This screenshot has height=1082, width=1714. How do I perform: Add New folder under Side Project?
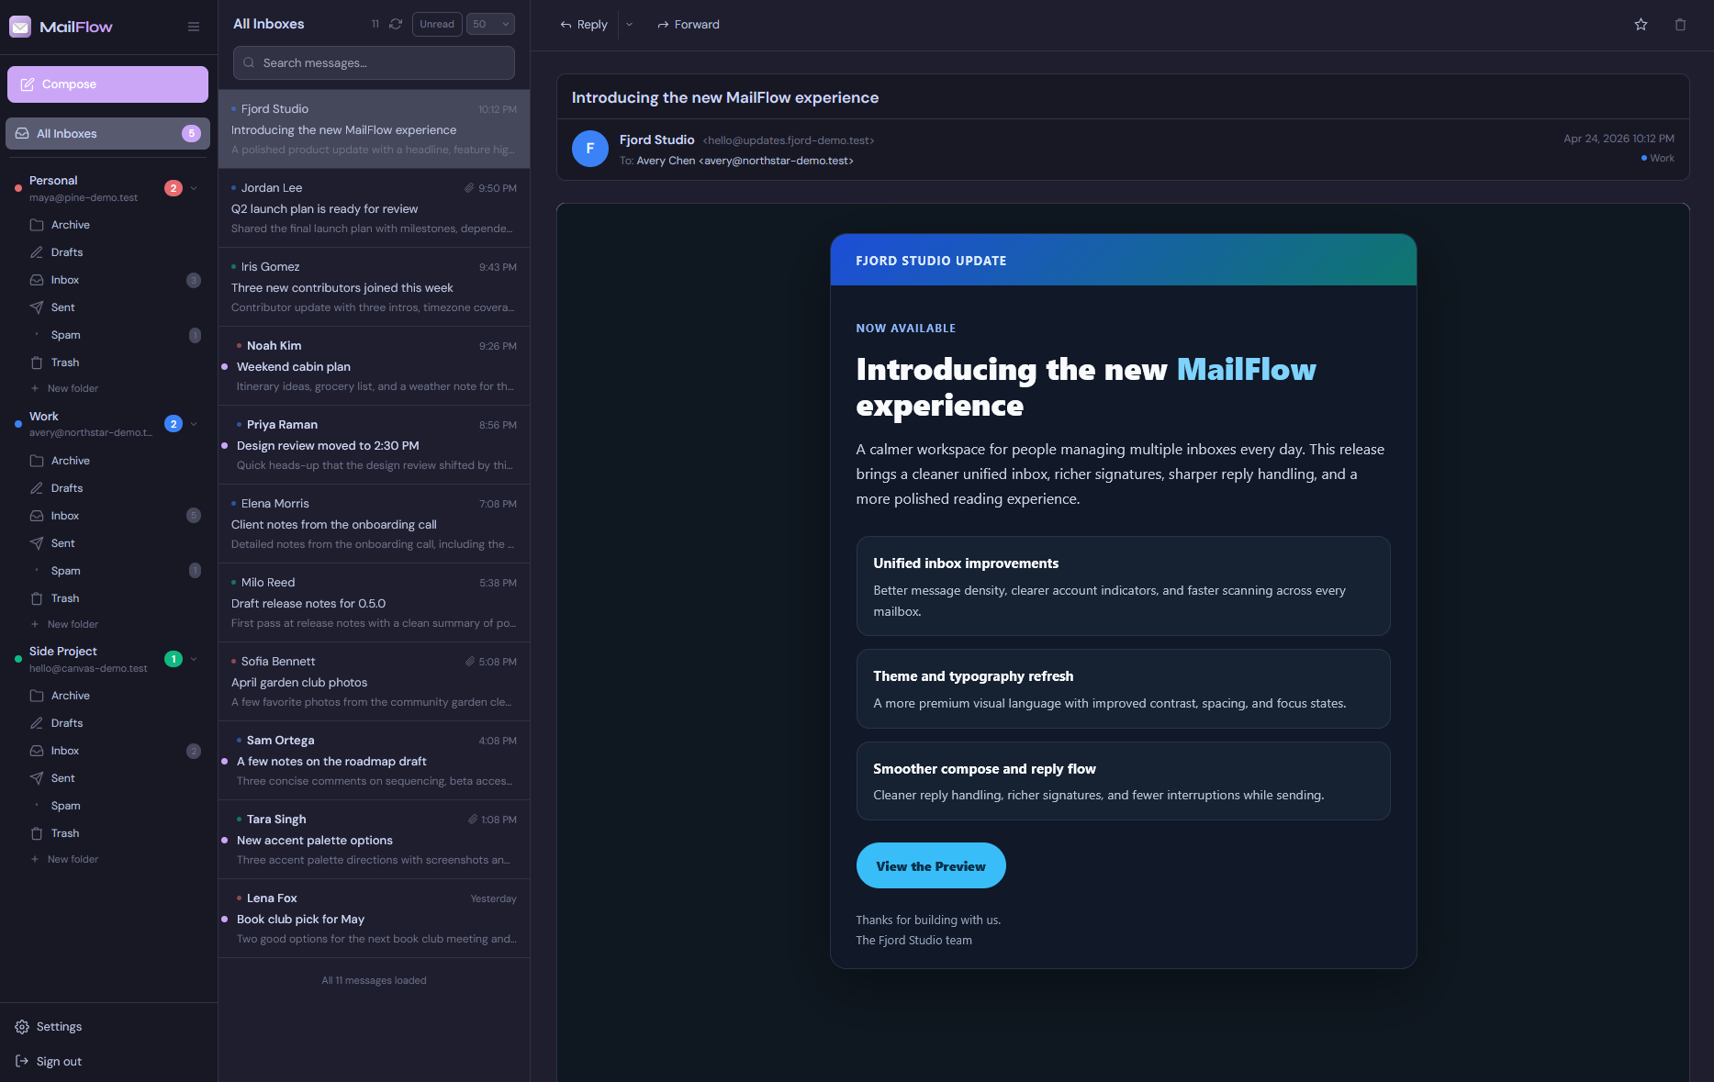pos(65,860)
